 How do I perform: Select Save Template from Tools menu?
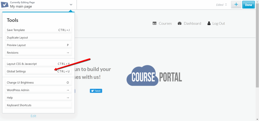[x=38, y=30]
